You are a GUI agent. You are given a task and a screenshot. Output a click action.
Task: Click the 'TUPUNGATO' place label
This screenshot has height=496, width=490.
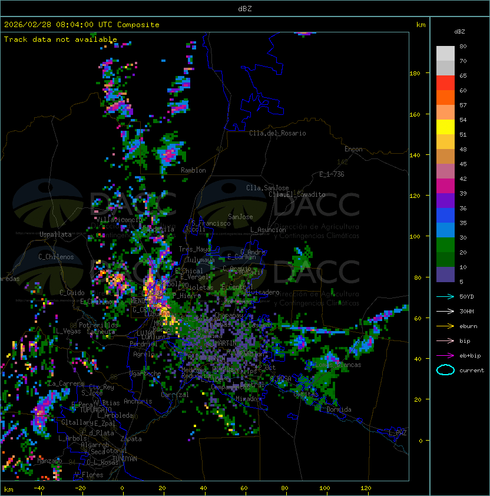pos(96,410)
